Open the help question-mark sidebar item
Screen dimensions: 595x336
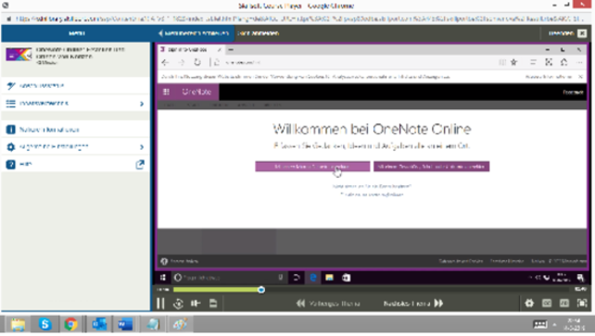(x=75, y=165)
